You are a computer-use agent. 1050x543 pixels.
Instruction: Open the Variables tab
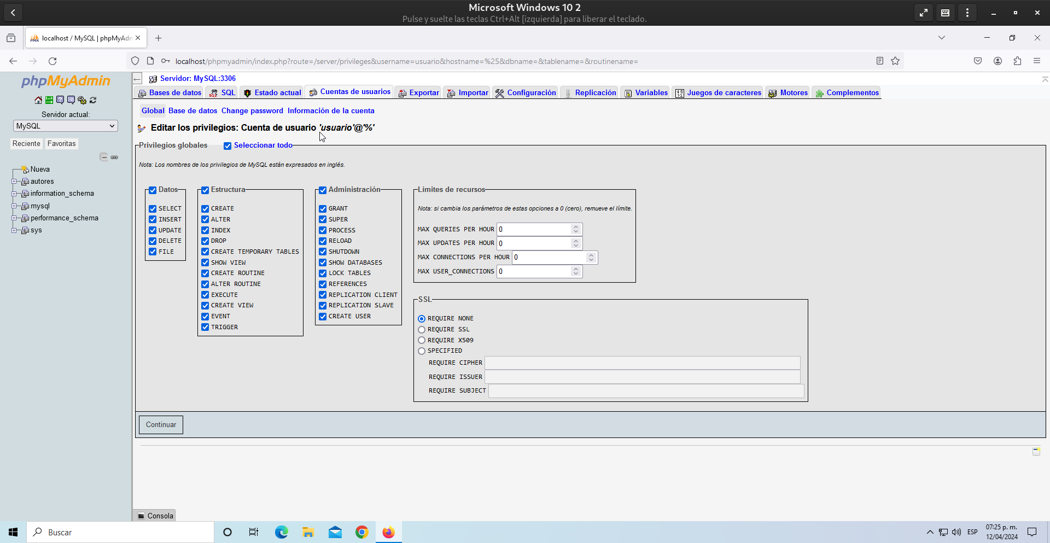pyautogui.click(x=646, y=92)
